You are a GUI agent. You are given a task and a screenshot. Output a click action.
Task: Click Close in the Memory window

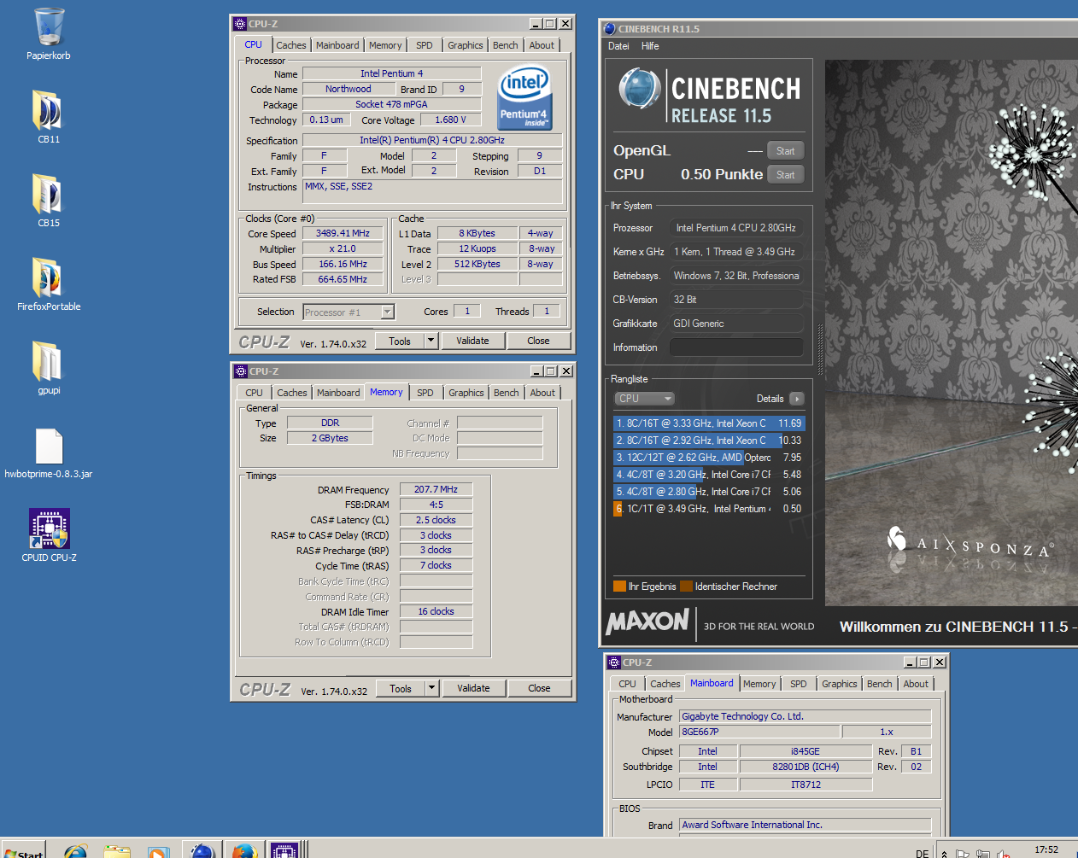click(539, 688)
